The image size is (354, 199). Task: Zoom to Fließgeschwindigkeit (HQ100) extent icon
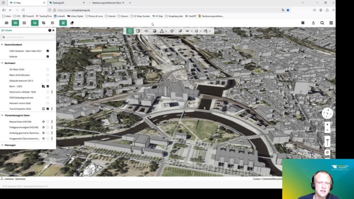(43, 127)
